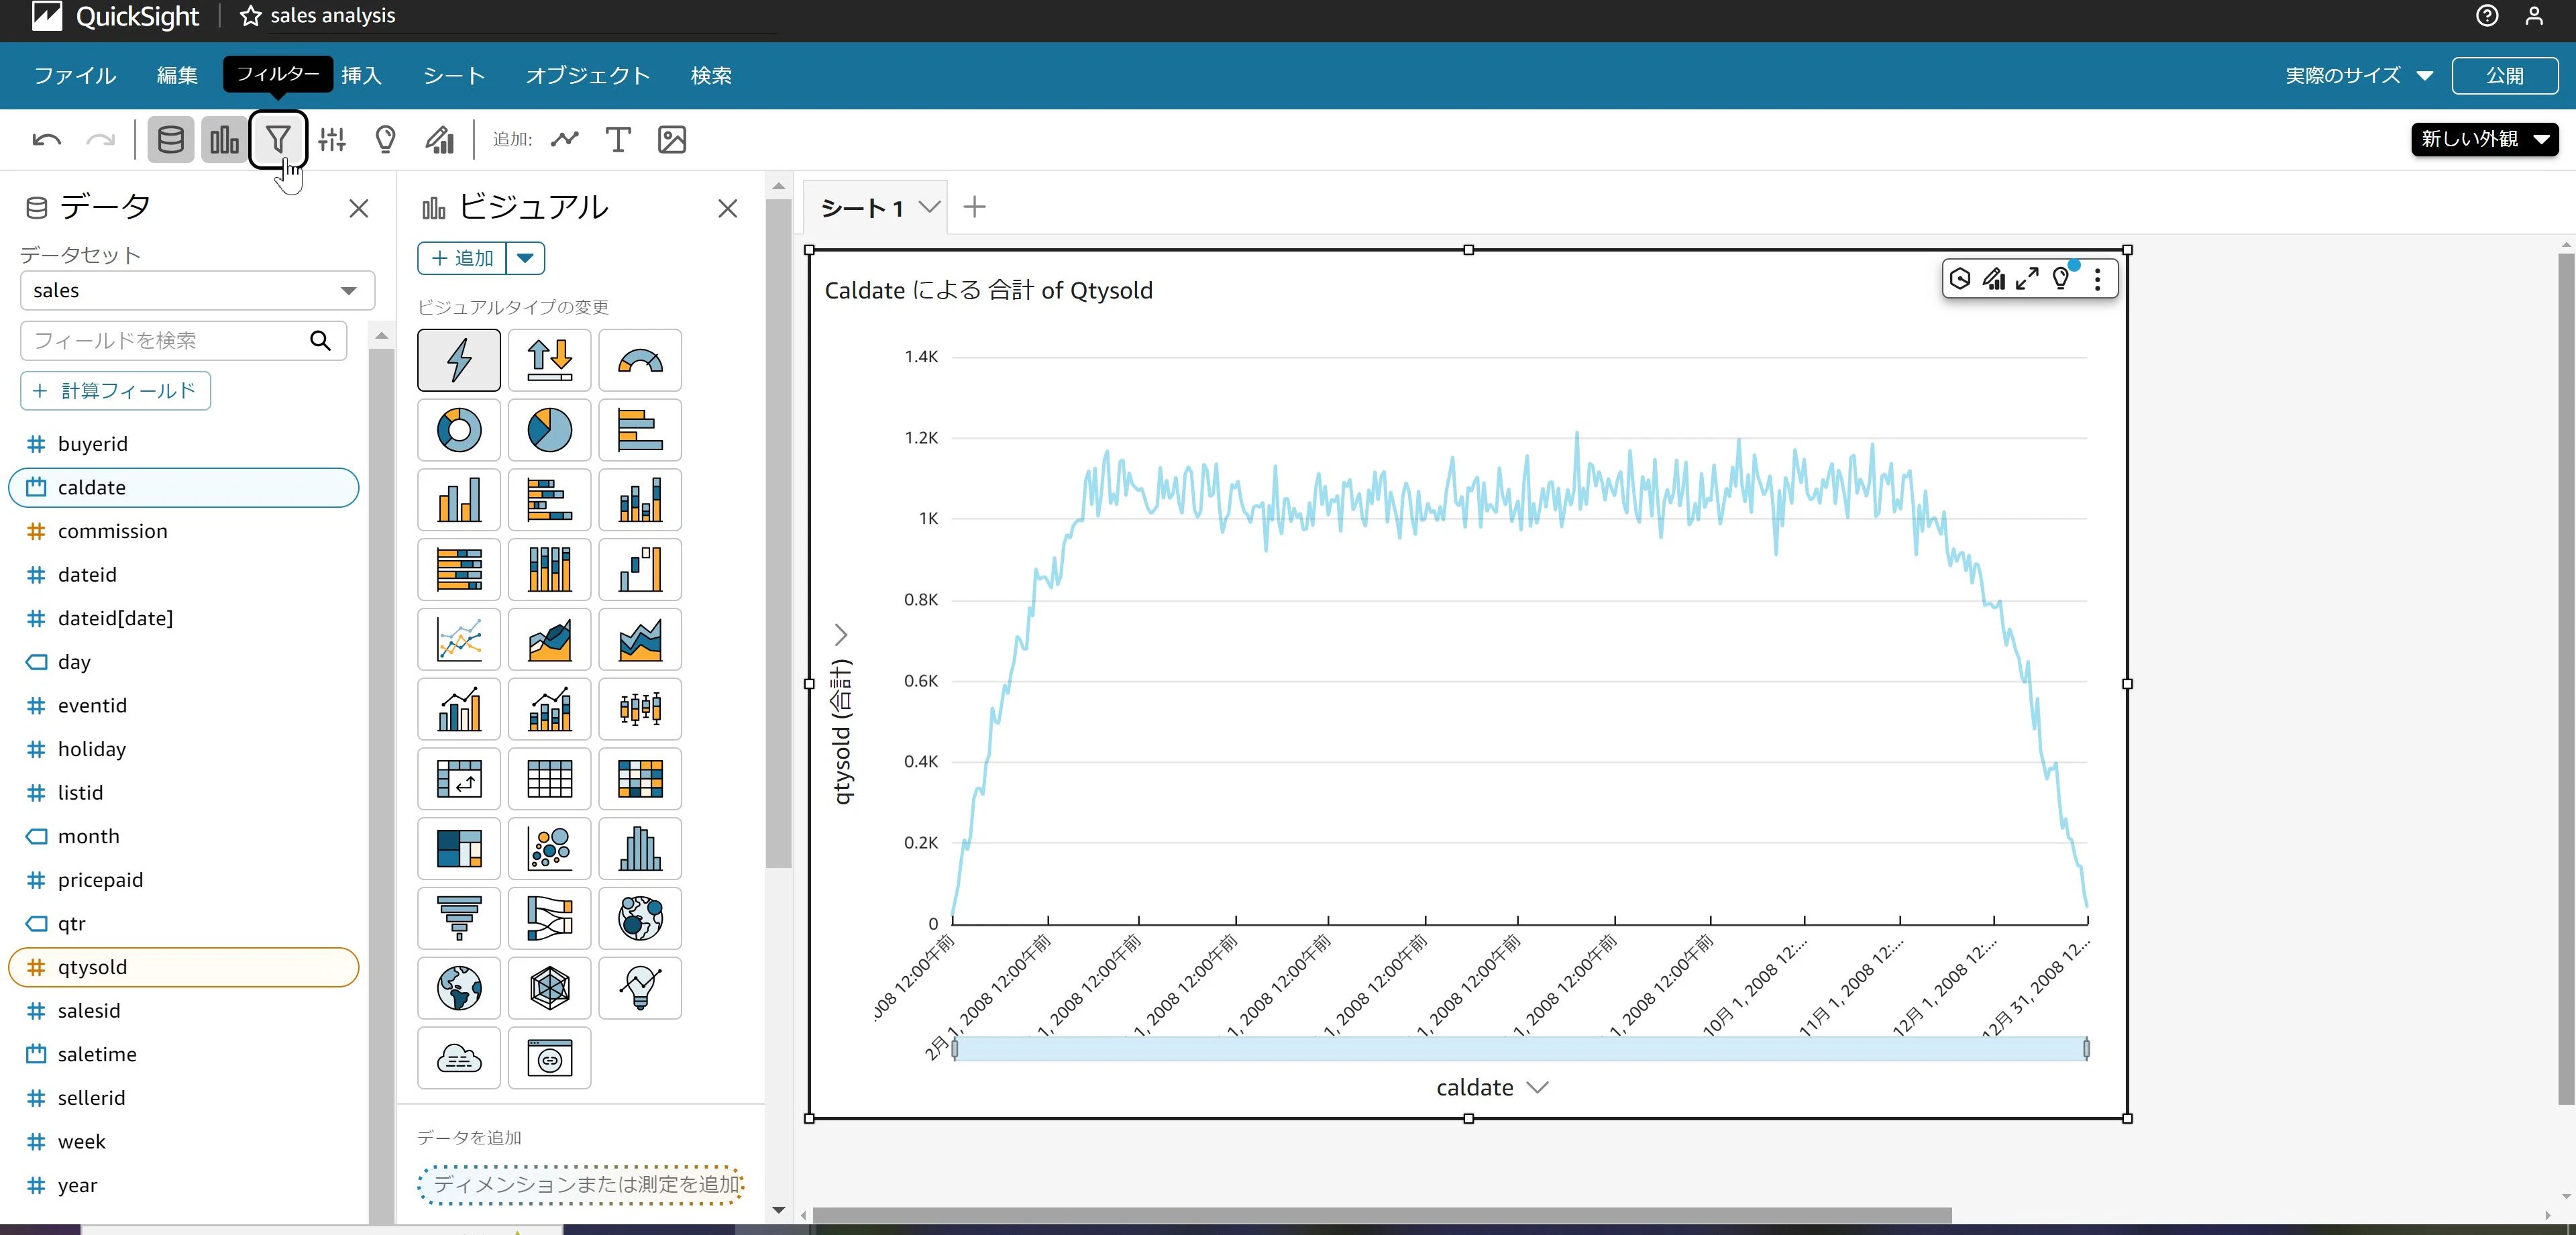
Task: Select the KPI visual type
Action: 549,360
